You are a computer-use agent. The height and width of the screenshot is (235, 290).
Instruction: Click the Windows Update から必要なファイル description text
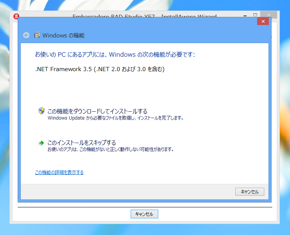116,118
